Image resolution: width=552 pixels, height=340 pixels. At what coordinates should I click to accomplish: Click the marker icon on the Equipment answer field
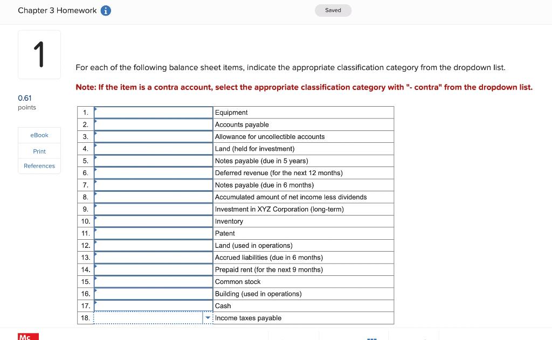tap(96, 110)
